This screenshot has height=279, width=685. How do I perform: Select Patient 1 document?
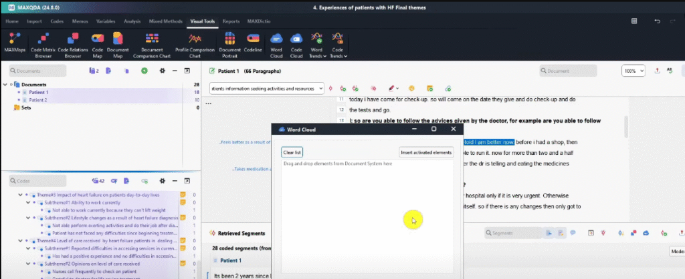tap(38, 92)
